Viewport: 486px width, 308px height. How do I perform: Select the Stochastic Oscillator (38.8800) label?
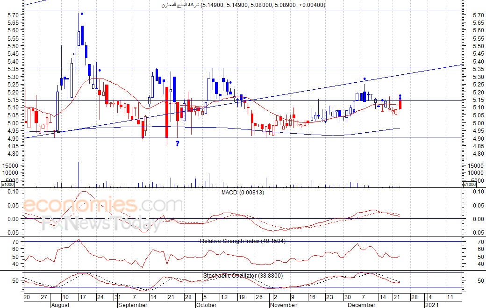click(243, 276)
